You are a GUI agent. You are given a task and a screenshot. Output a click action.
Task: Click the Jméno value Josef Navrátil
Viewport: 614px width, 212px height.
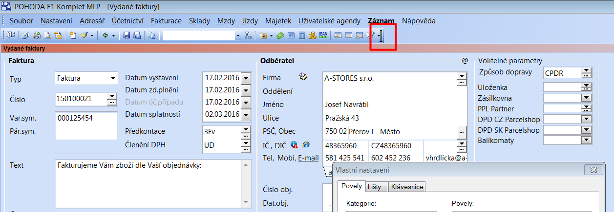point(347,105)
